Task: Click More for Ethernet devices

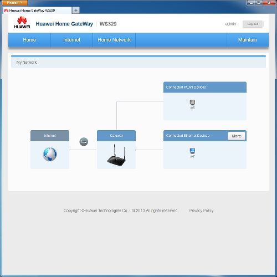Action: click(x=237, y=136)
